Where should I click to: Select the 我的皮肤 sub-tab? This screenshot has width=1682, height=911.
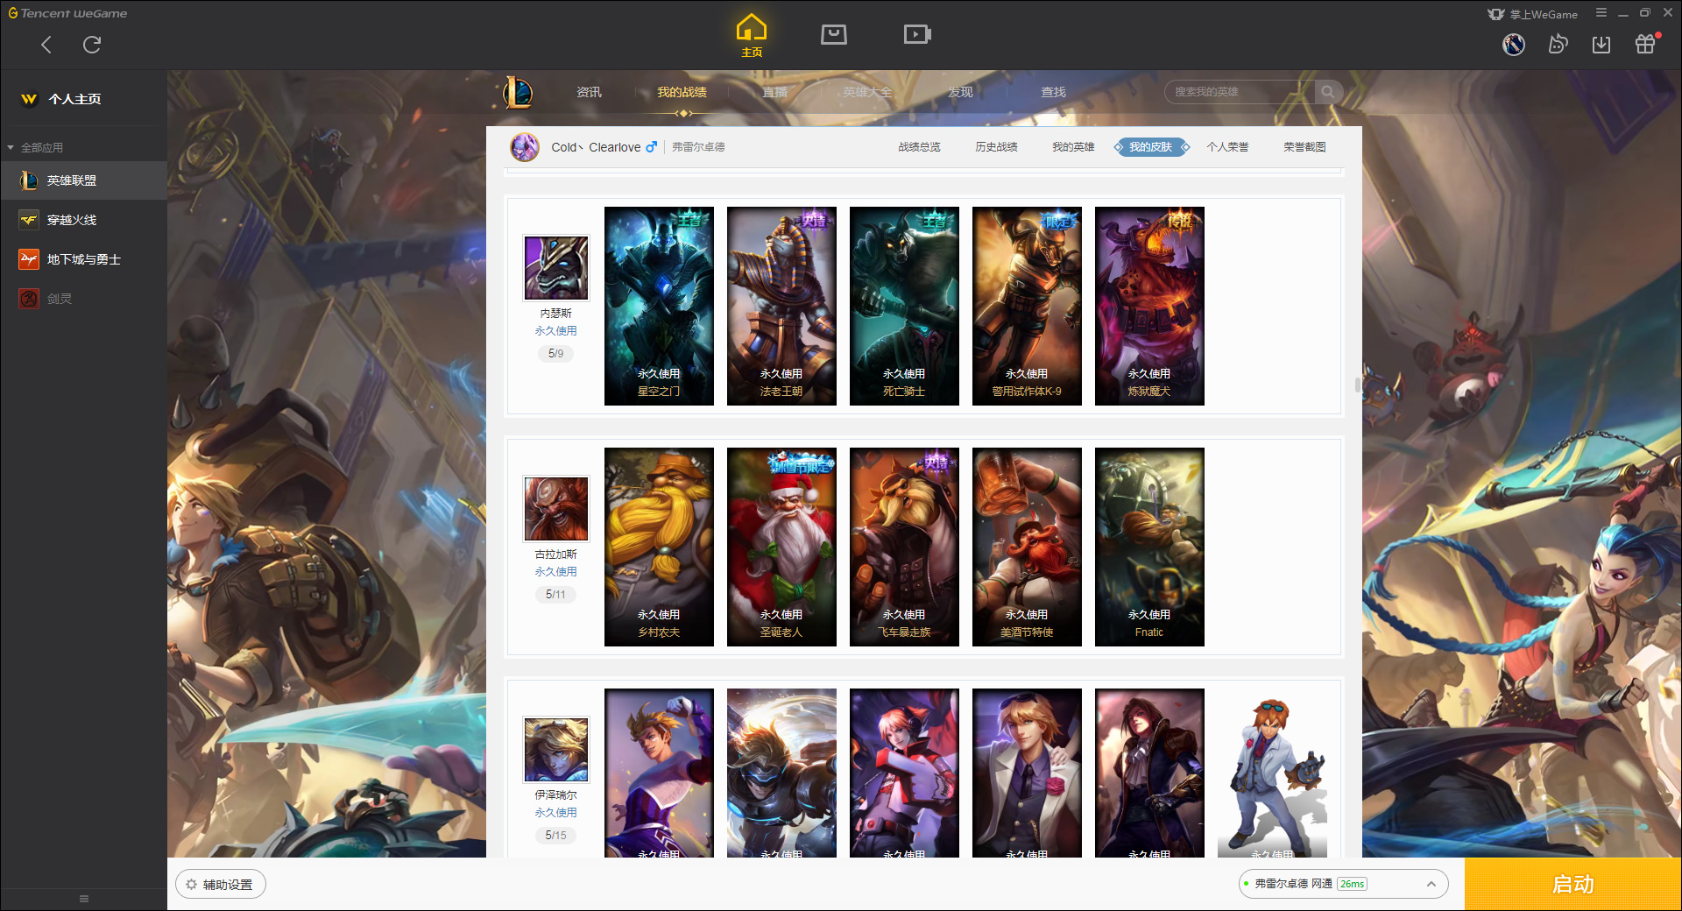coord(1150,147)
